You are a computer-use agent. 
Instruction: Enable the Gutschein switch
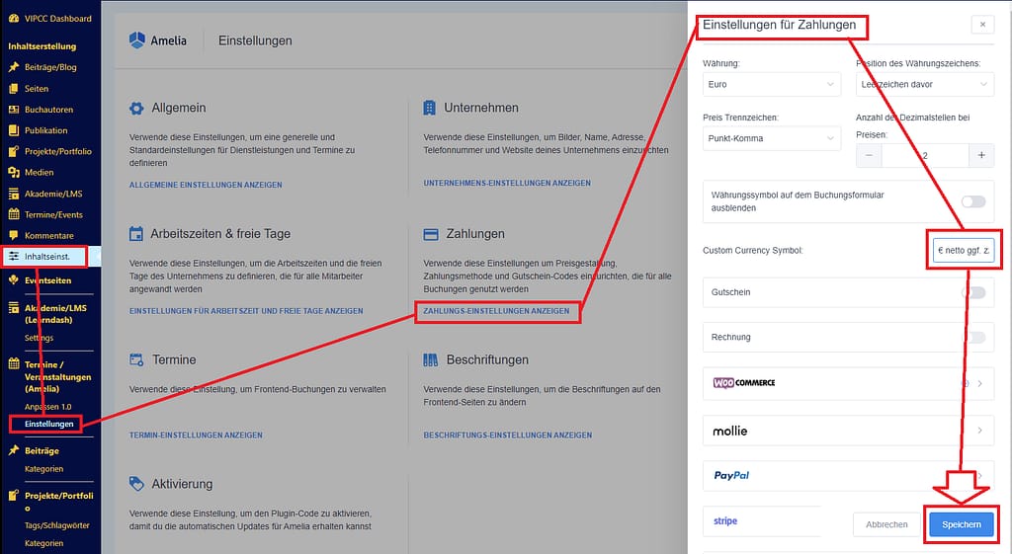(x=972, y=292)
